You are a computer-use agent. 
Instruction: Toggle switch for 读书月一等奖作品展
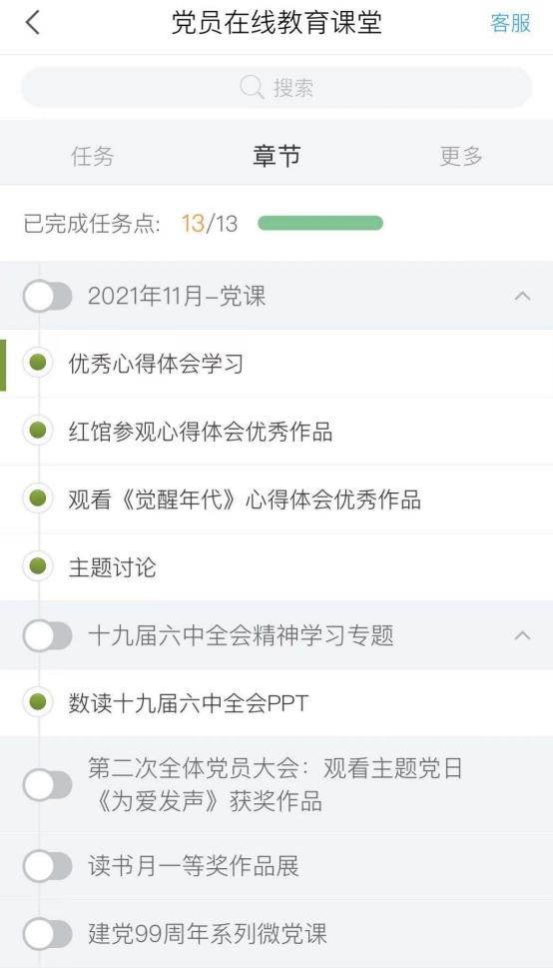pos(48,866)
